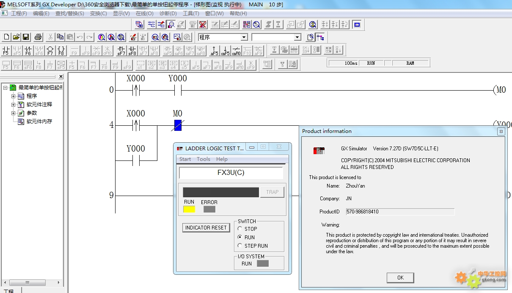Expand the 程序 tree node
Viewport: 512px width, 293px height.
13,96
